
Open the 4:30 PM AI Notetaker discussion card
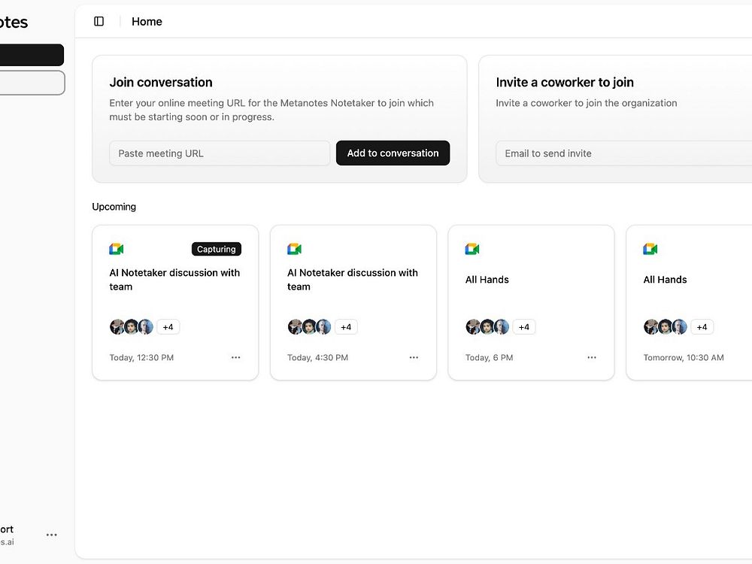point(353,280)
